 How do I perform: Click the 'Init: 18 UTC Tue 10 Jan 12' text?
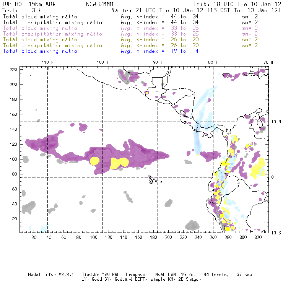[x=237, y=4]
